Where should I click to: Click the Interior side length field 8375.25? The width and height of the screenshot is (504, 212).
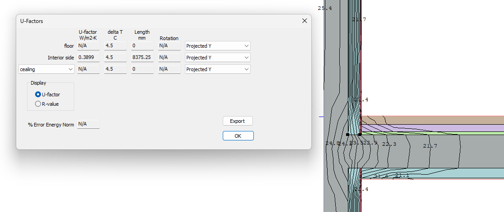(142, 58)
